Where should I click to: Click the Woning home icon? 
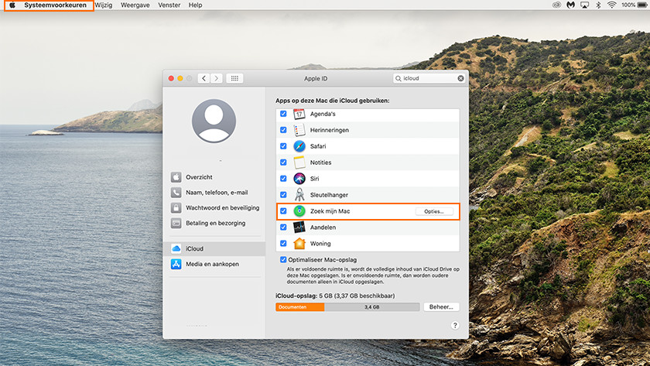299,244
